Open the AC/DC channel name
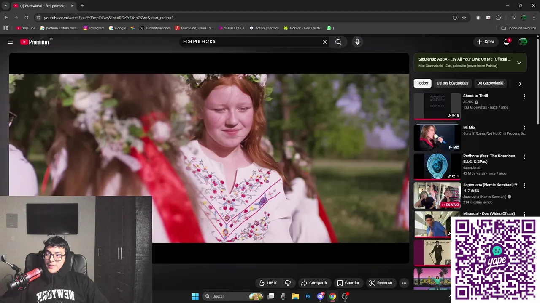This screenshot has width=540, height=303. click(x=468, y=102)
